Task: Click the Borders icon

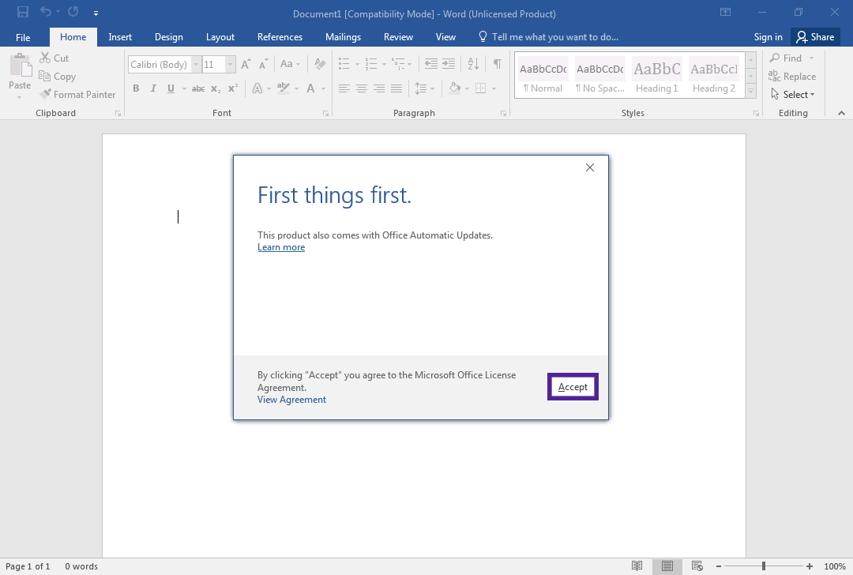Action: pyautogui.click(x=481, y=88)
